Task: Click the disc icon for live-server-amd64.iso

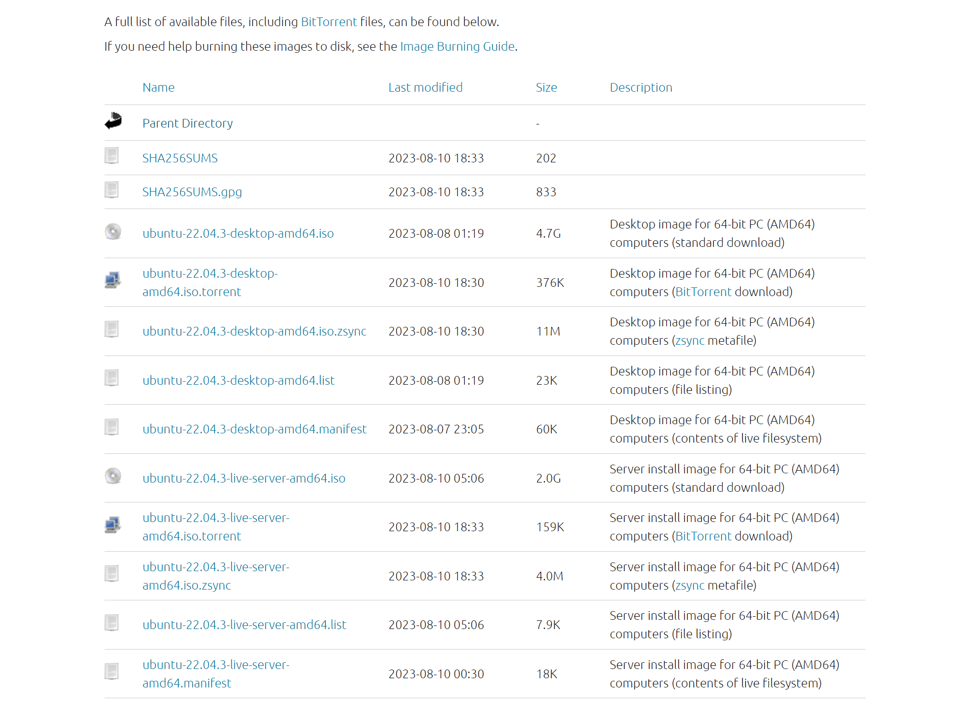Action: (x=113, y=476)
